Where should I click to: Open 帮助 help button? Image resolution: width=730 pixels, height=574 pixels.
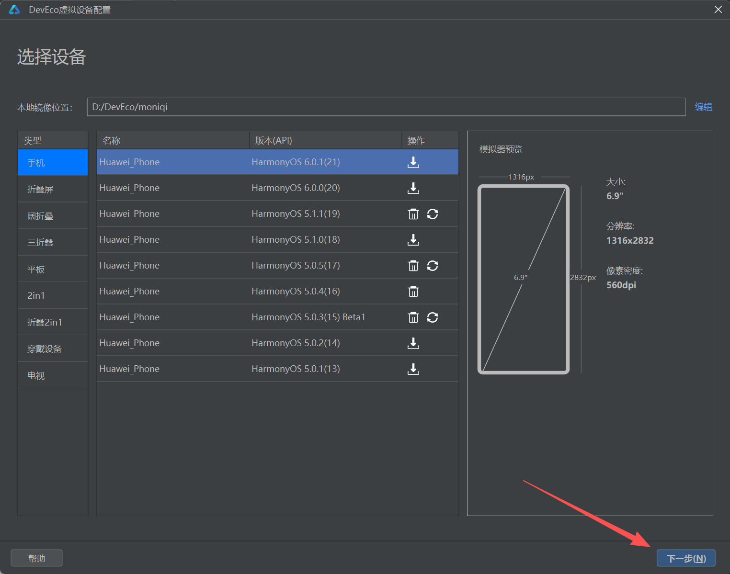(x=37, y=558)
